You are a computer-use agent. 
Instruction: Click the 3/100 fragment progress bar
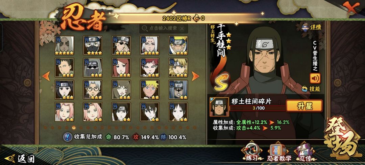tap(258, 108)
